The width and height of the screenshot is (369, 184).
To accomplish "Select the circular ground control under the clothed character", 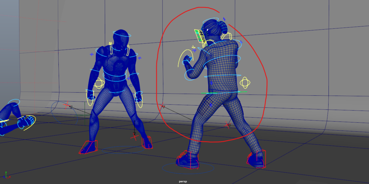I will point(188,168).
